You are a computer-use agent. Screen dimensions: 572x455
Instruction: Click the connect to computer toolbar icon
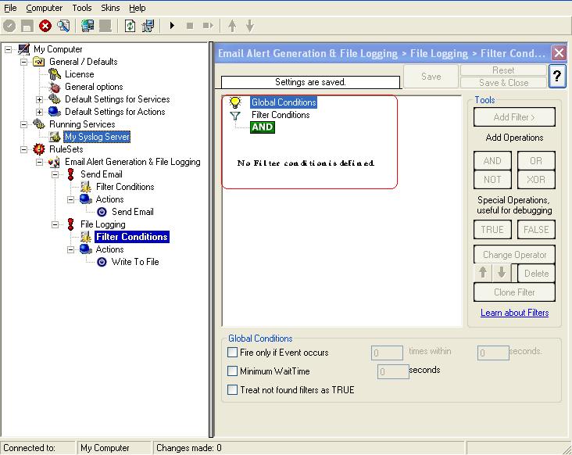[88, 26]
